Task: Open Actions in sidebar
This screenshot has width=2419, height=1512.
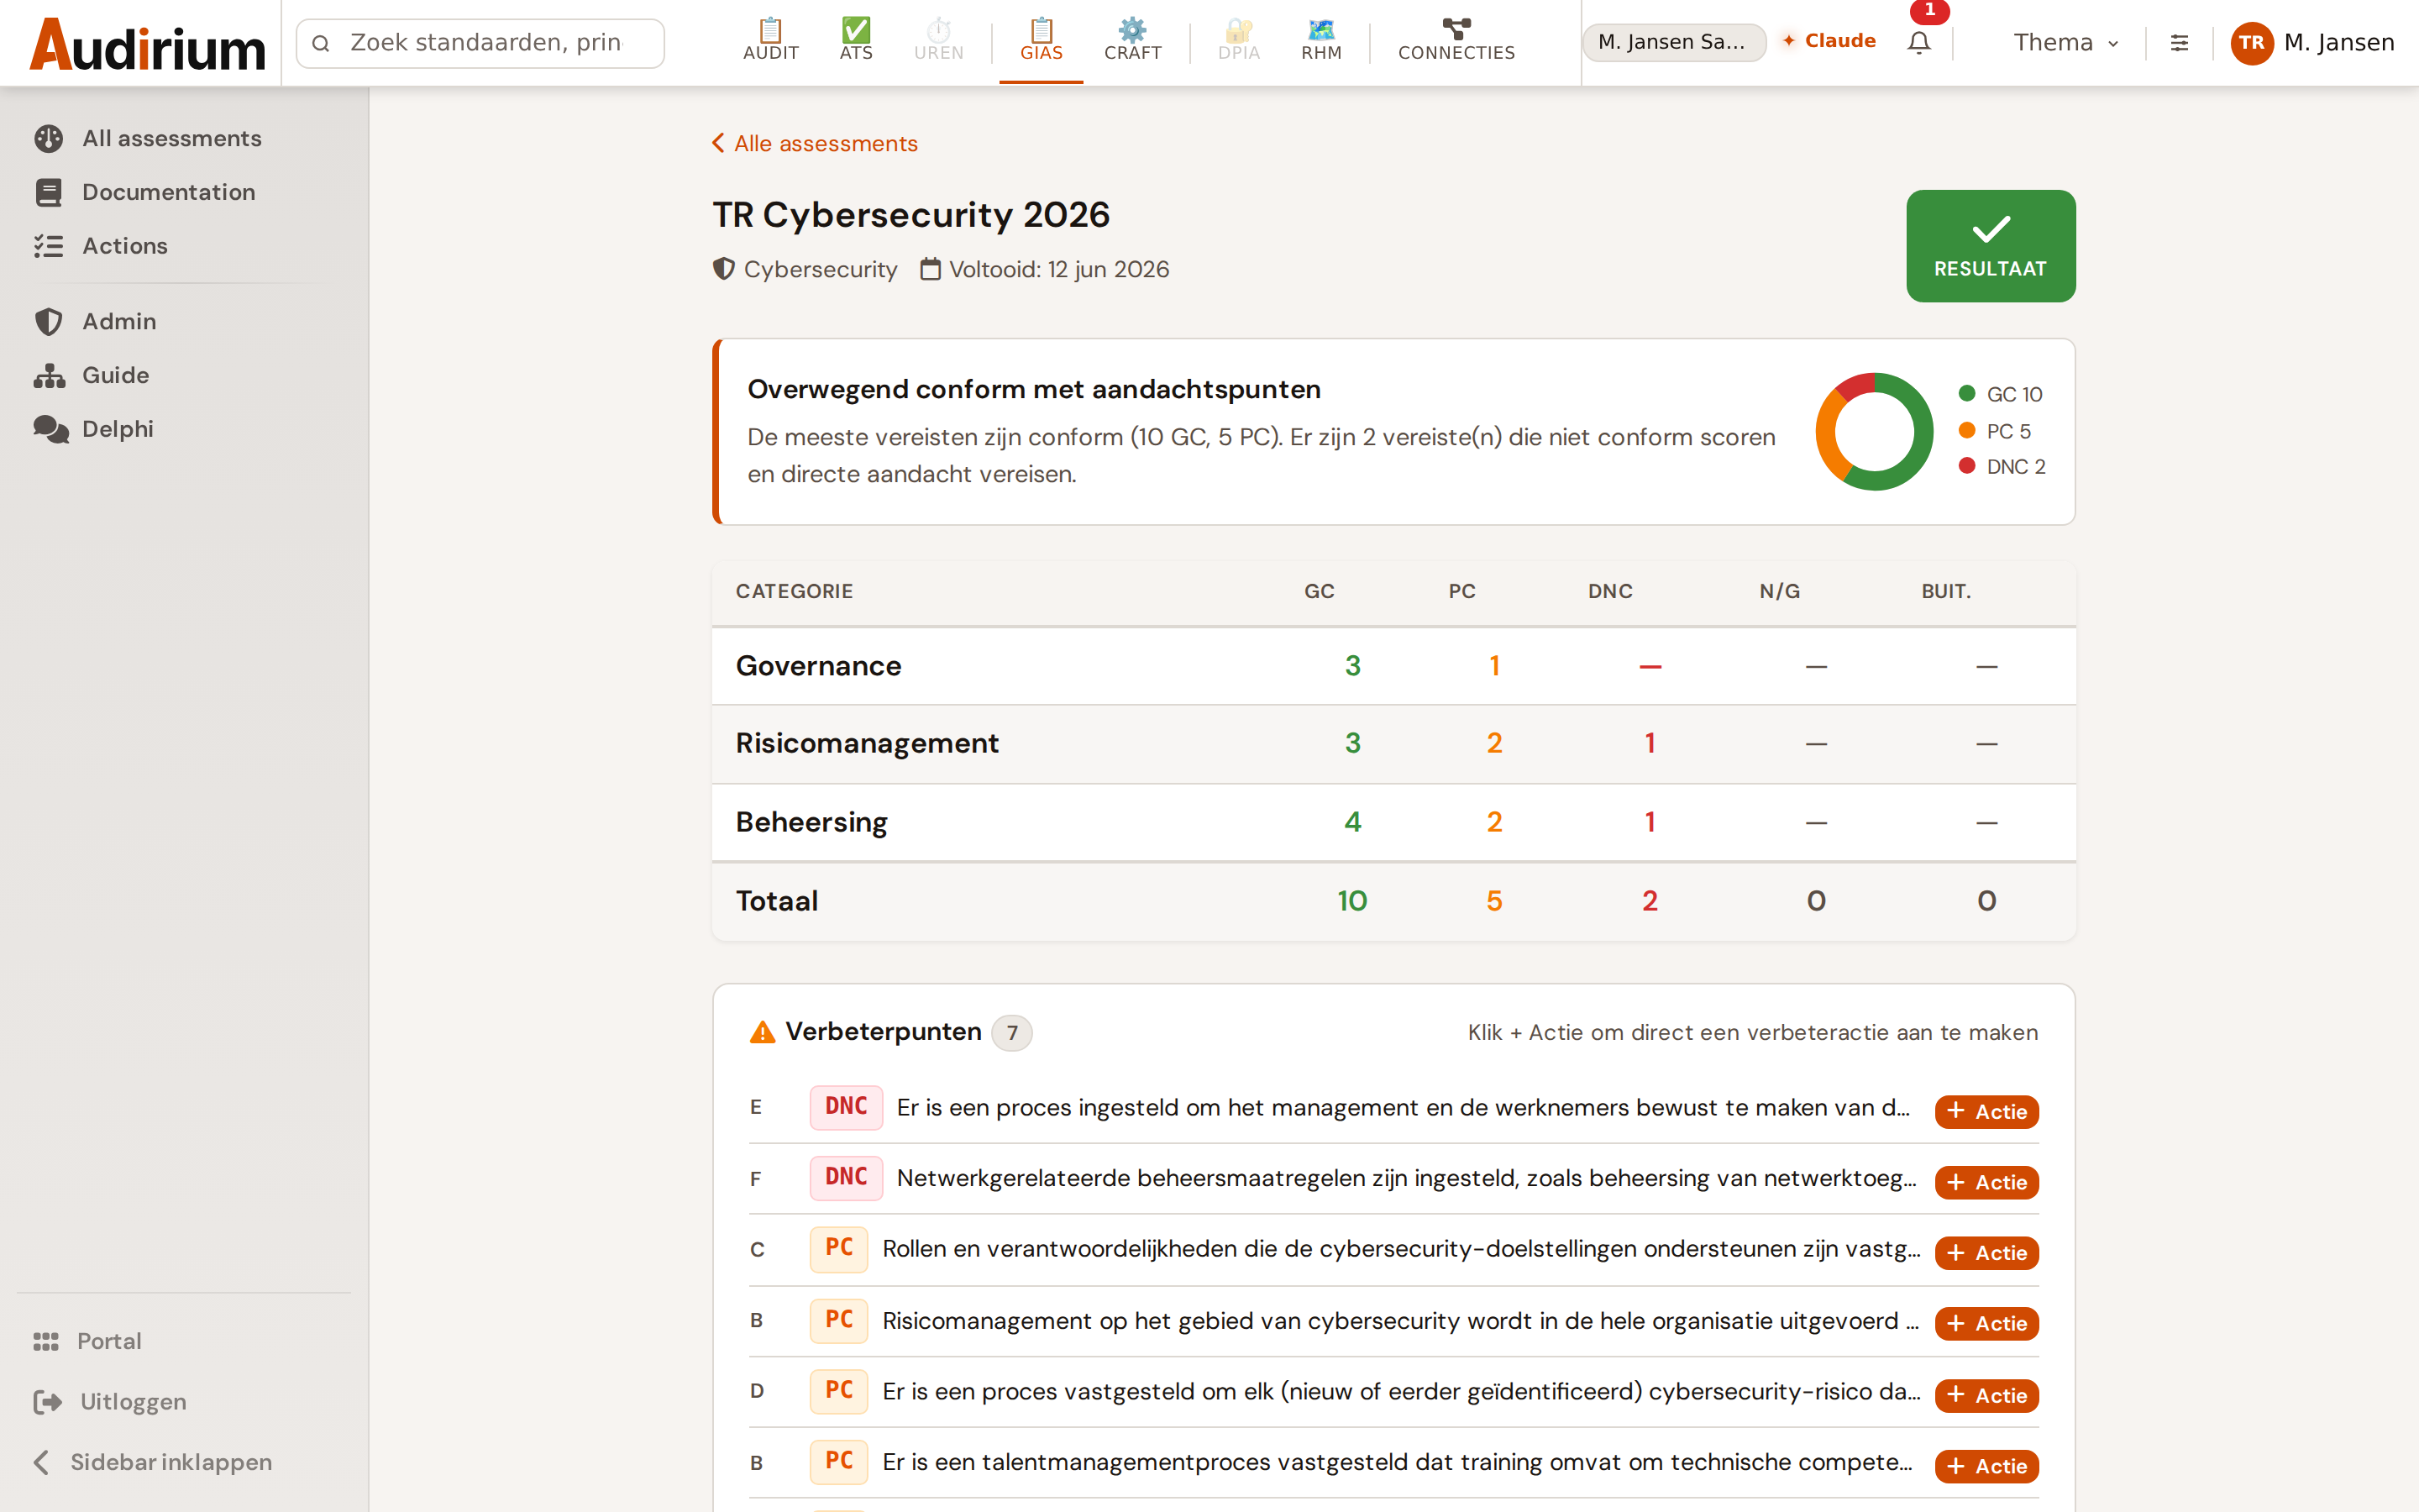Action: [x=101, y=246]
